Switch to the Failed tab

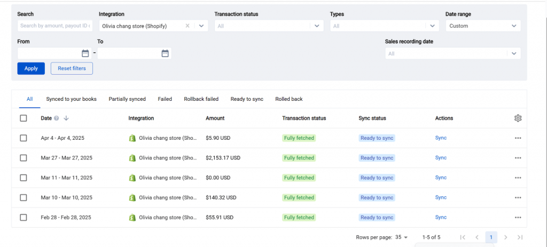(165, 99)
